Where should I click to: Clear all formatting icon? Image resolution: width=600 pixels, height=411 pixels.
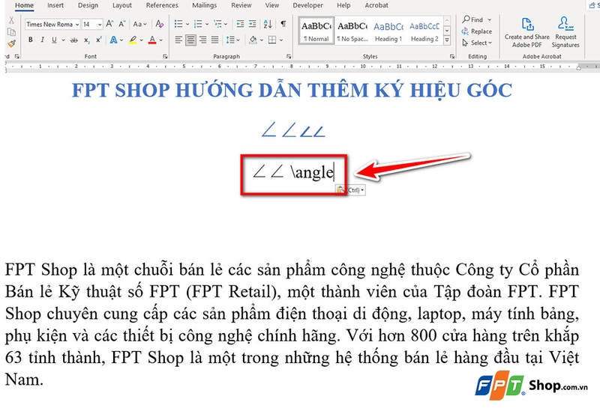(160, 24)
